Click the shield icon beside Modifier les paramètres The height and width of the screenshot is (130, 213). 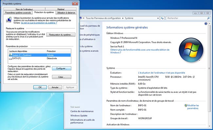pos(186,105)
